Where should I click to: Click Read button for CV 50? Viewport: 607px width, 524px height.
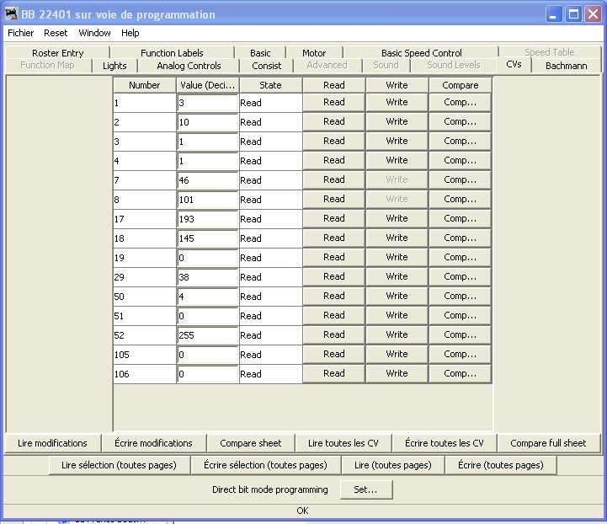tap(333, 296)
